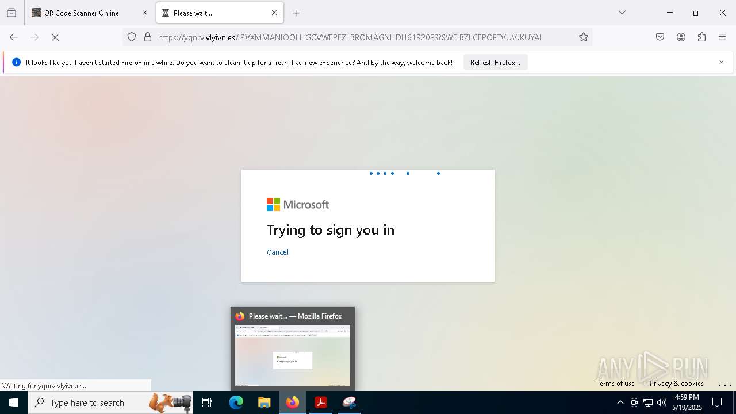The image size is (736, 414).
Task: Open the notification action center
Action: pos(718,402)
